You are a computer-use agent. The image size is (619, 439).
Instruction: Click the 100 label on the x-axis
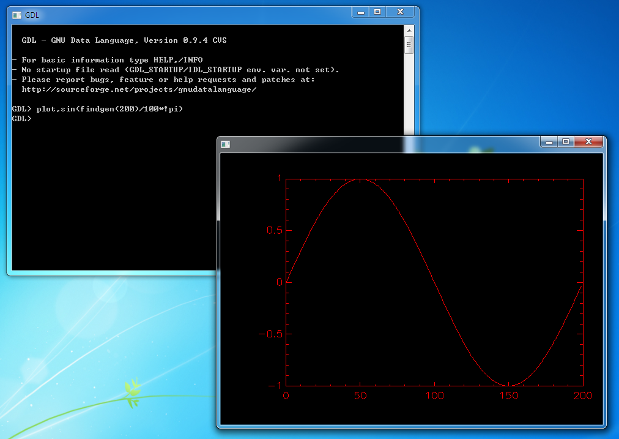coord(434,396)
